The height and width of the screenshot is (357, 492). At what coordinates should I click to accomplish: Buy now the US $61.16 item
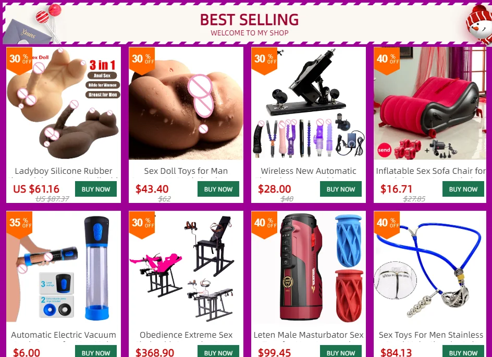click(96, 189)
